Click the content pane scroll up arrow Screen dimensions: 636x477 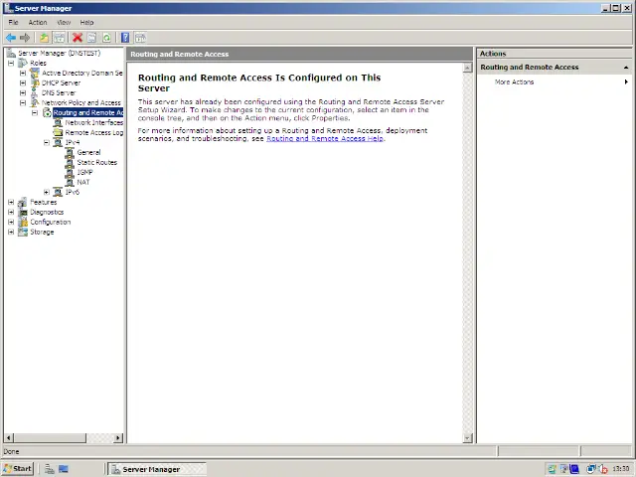(x=468, y=68)
